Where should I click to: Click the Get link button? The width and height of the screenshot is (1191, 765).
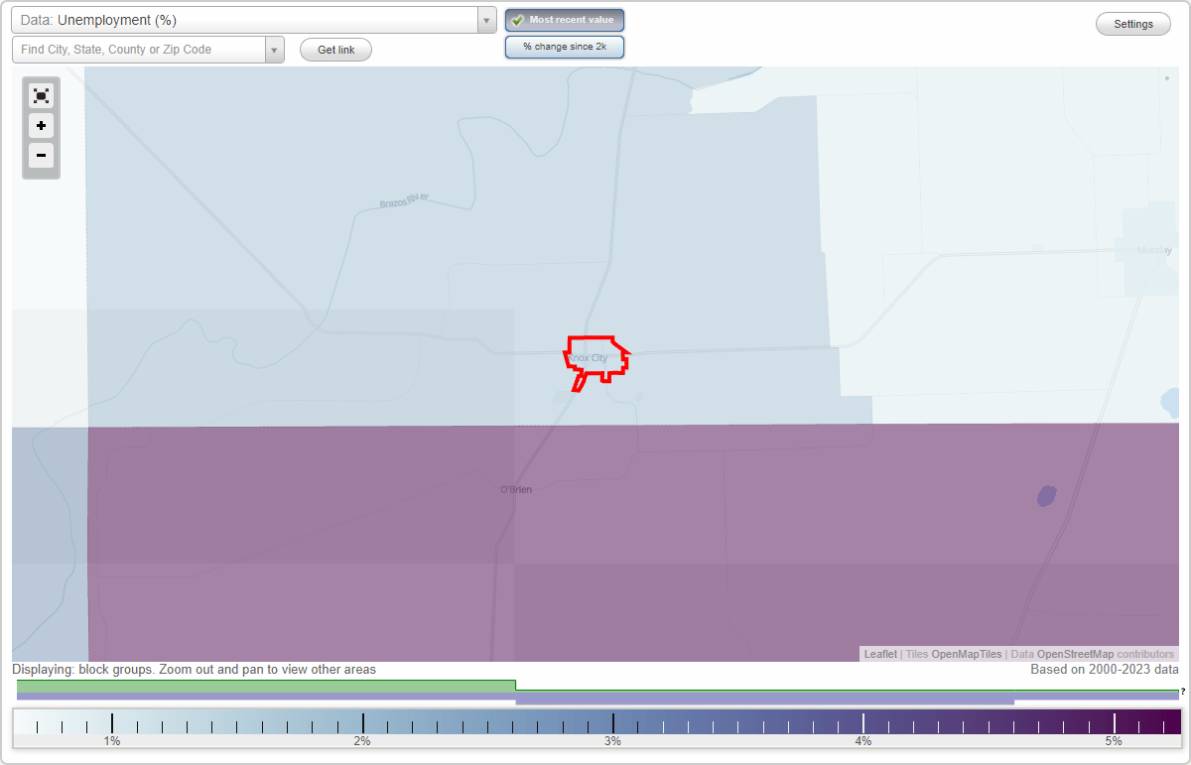pos(335,50)
